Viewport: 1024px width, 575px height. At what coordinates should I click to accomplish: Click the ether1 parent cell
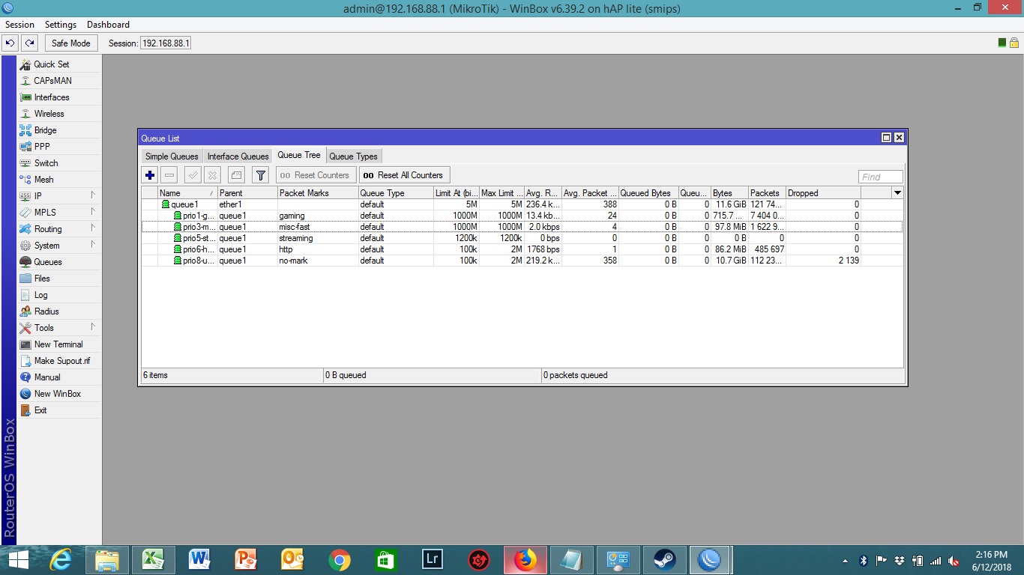pyautogui.click(x=247, y=204)
